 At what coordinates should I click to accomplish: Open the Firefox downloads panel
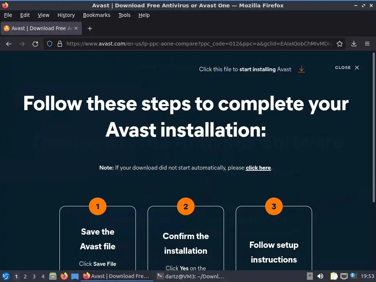354,44
